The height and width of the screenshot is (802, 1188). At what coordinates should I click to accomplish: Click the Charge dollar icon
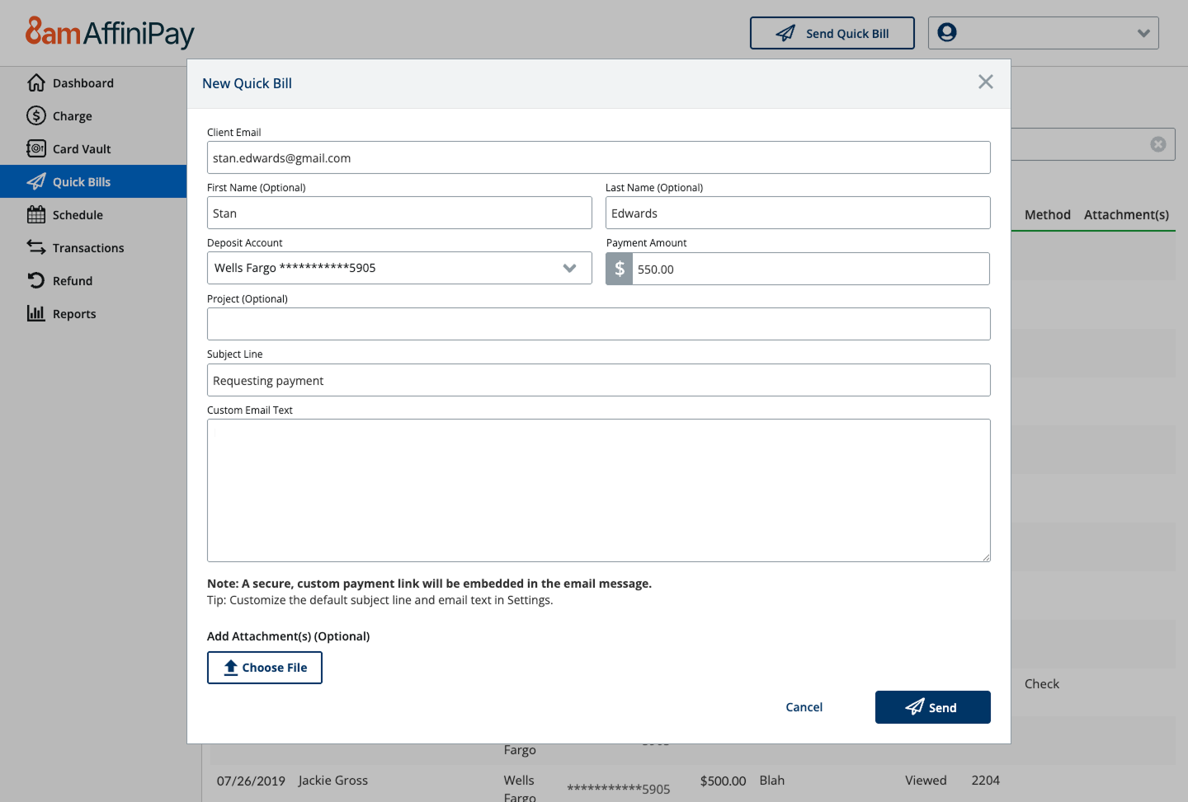pyautogui.click(x=36, y=115)
